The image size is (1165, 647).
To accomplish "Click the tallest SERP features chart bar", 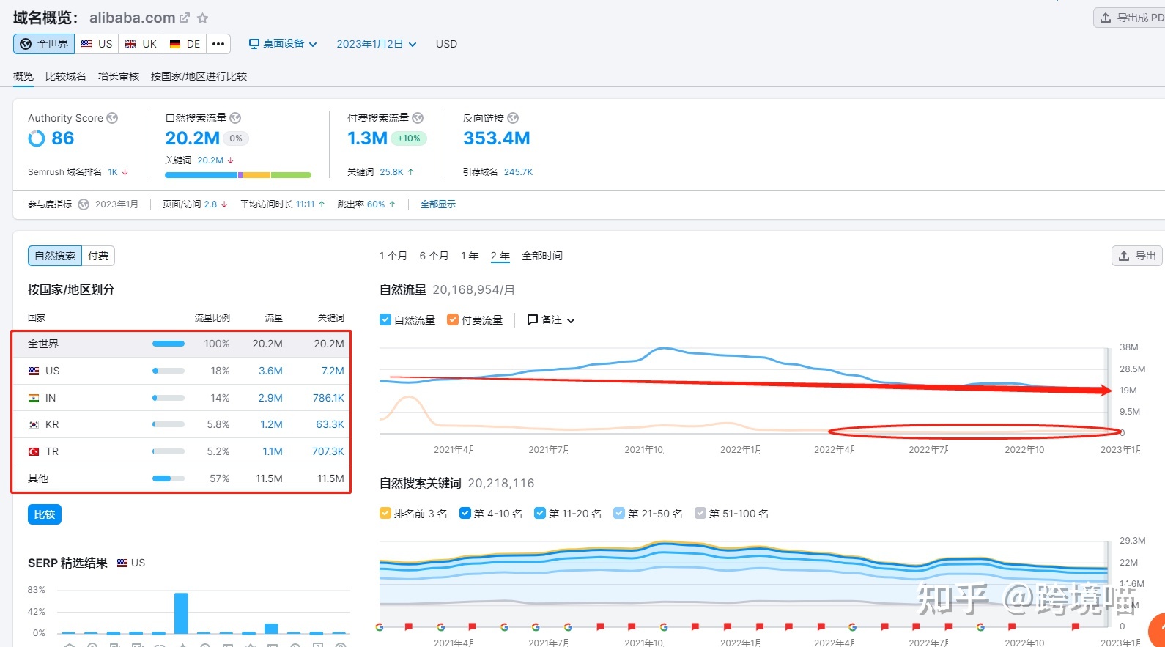I will click(x=181, y=613).
